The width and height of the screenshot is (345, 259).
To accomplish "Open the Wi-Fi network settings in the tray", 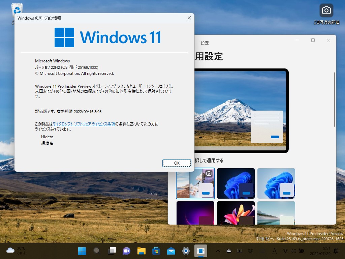I will 285,251.
